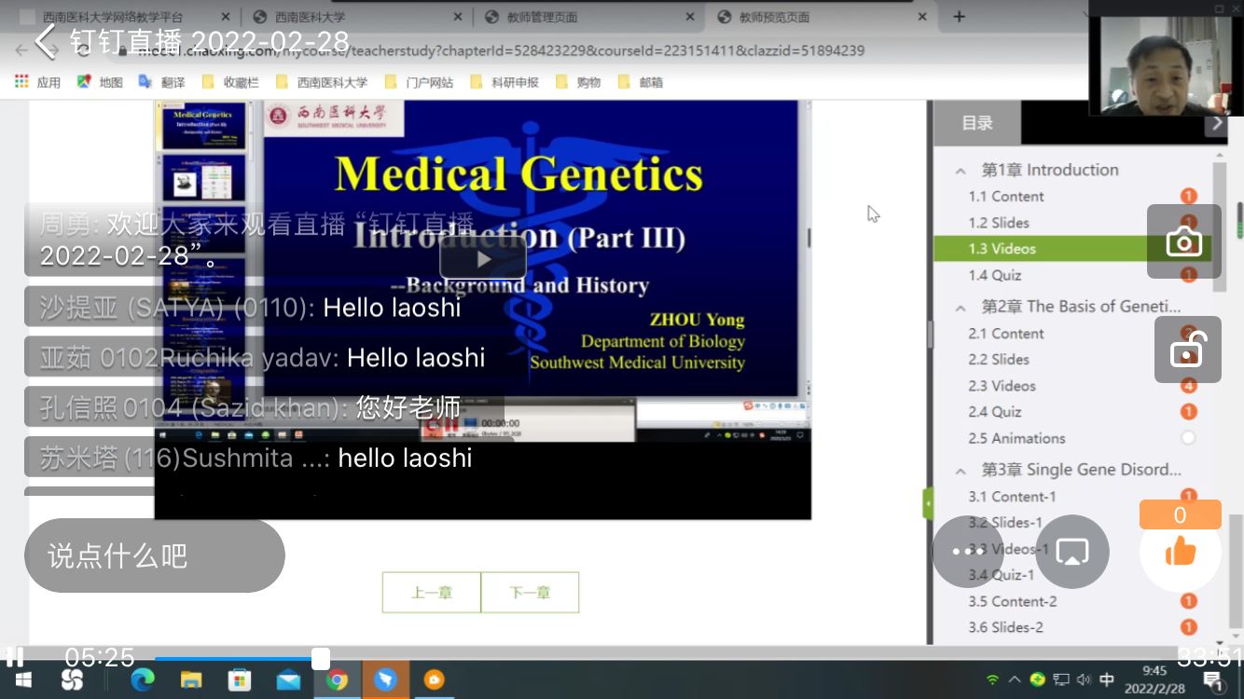The height and width of the screenshot is (699, 1244).
Task: Collapse 第3章 Single Gene Disorders chapter
Action: tap(960, 470)
